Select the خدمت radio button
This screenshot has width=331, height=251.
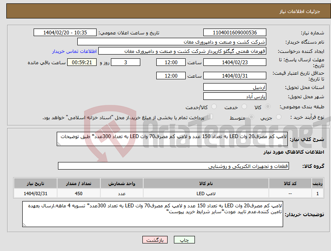pos(244,107)
